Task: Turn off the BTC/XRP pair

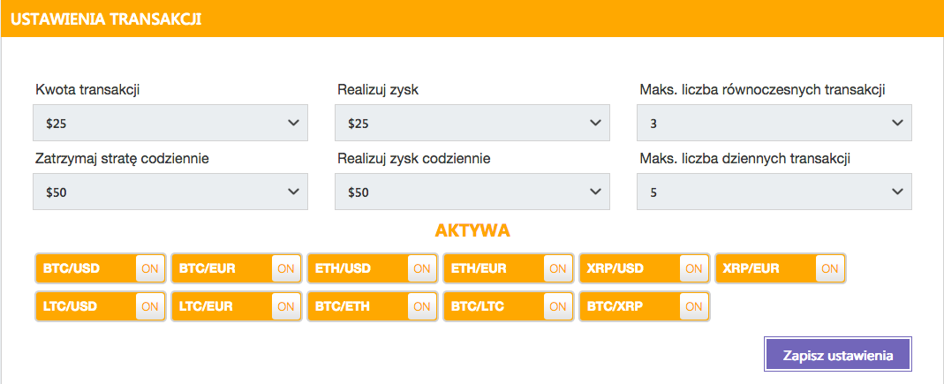Action: (x=693, y=306)
